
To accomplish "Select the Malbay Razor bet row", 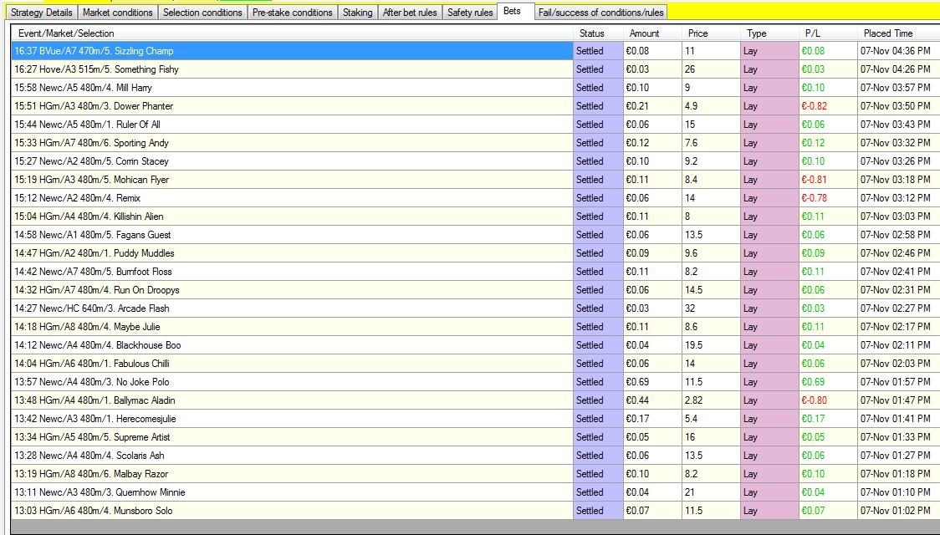I will (x=476, y=473).
